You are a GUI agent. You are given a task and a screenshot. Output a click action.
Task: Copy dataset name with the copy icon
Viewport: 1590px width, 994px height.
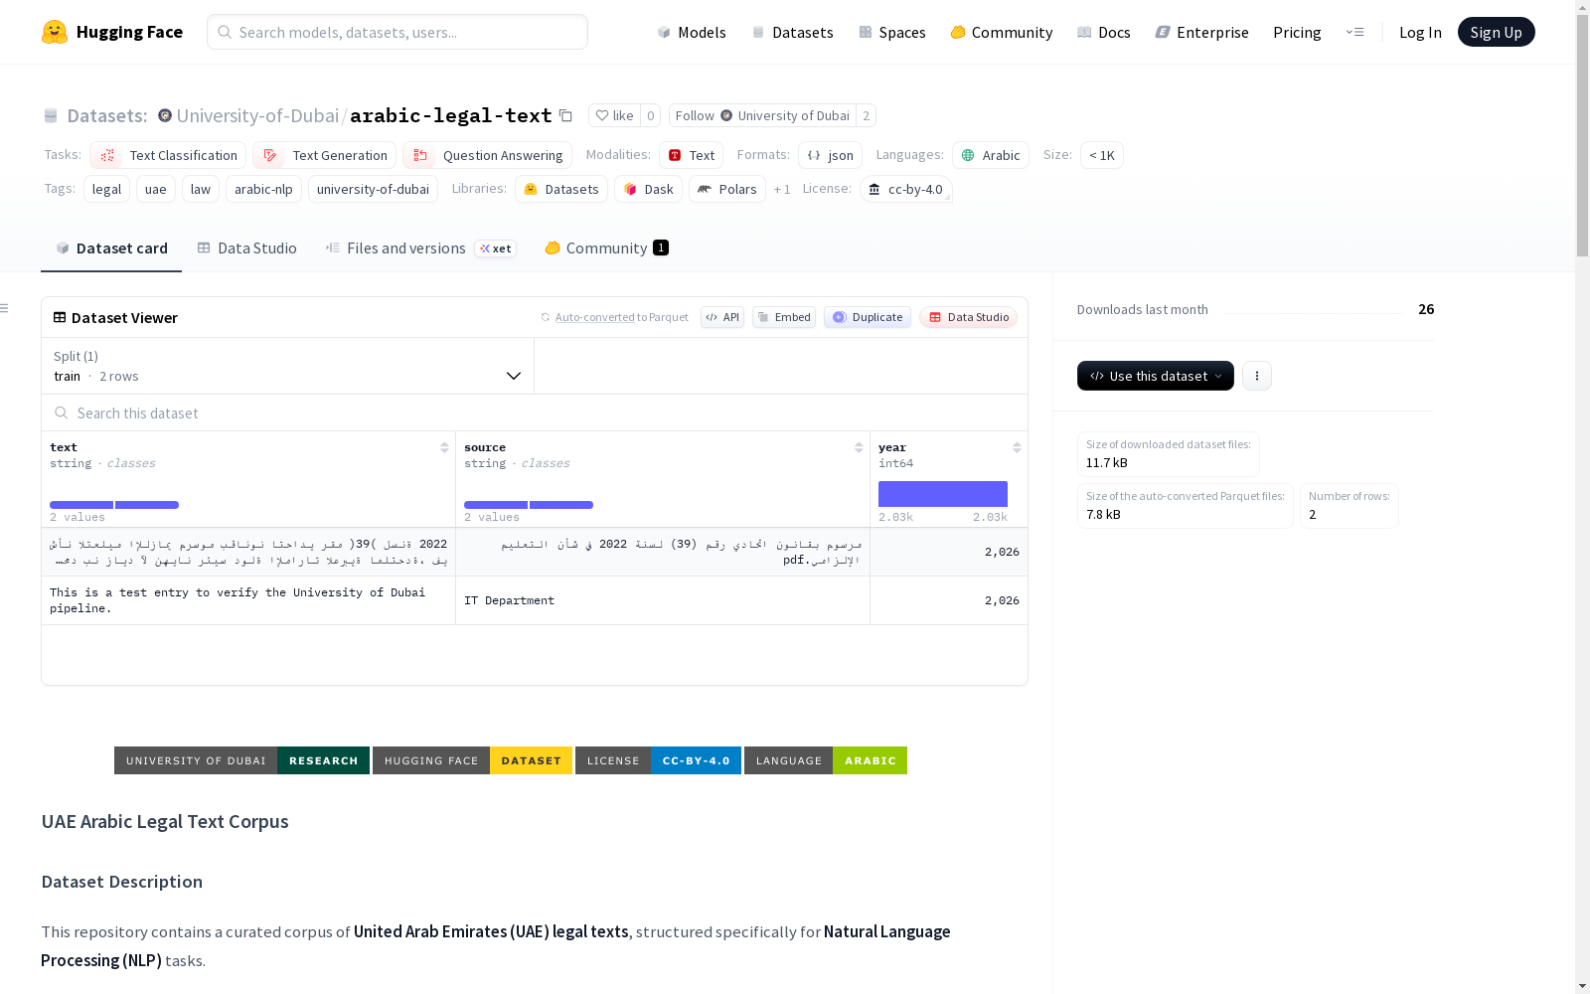point(565,115)
